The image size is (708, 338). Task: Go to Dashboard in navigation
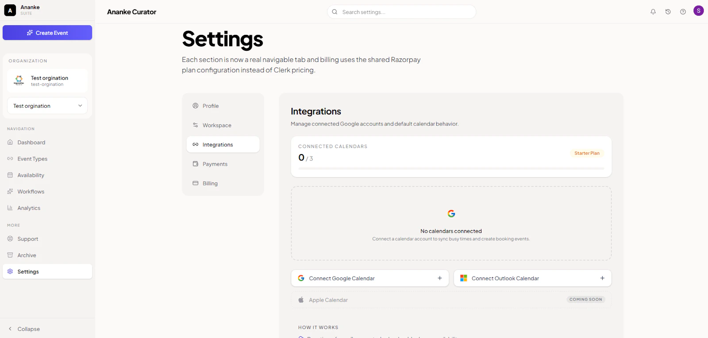[47, 142]
